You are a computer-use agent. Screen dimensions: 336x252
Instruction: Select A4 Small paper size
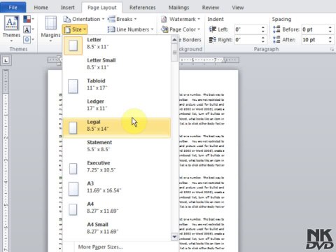tap(117, 228)
